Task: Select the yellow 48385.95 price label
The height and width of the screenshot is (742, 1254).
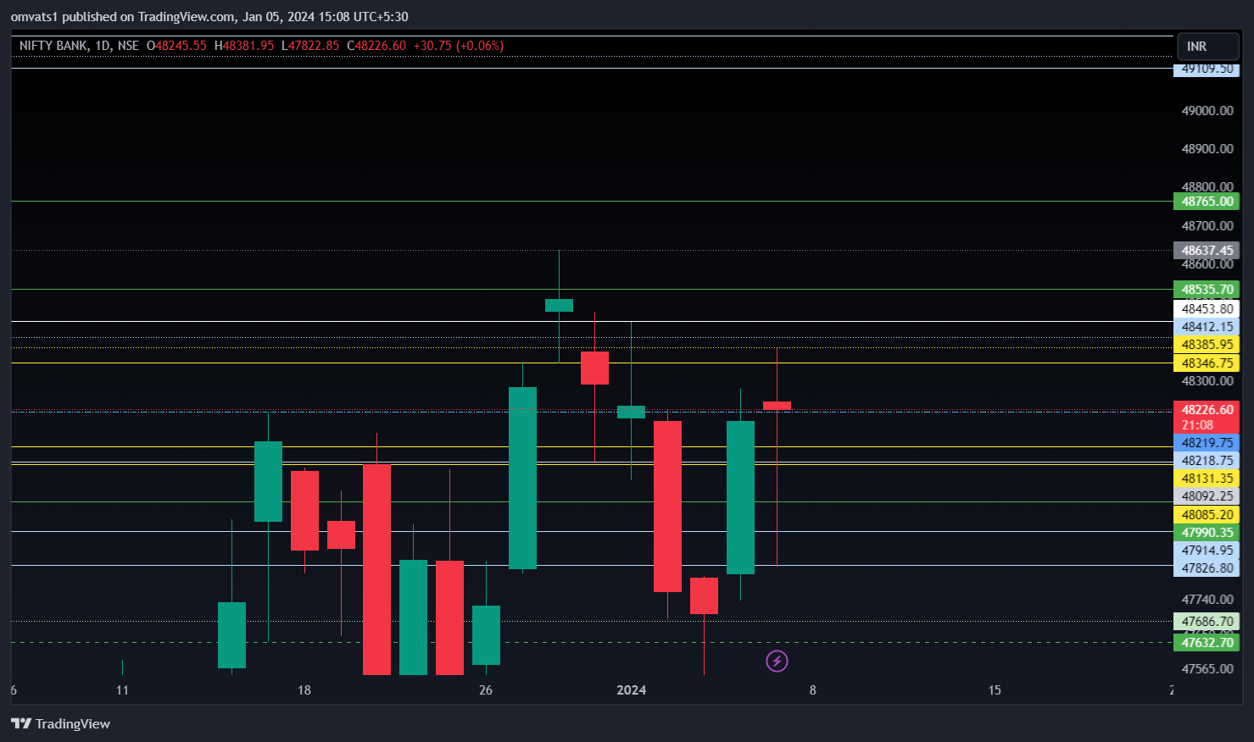Action: pos(1207,345)
